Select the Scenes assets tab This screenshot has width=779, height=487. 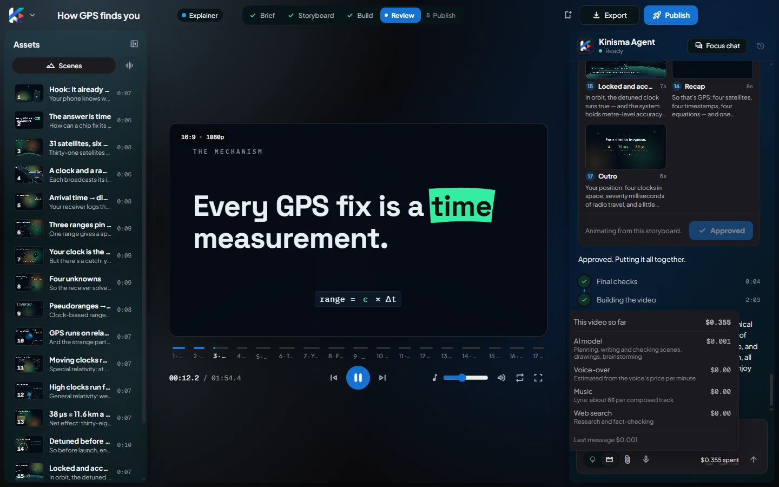(x=64, y=65)
